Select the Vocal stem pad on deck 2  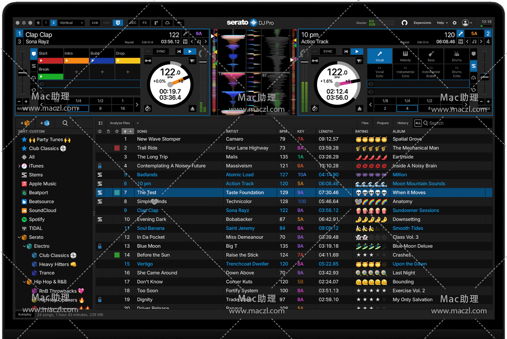click(x=380, y=56)
